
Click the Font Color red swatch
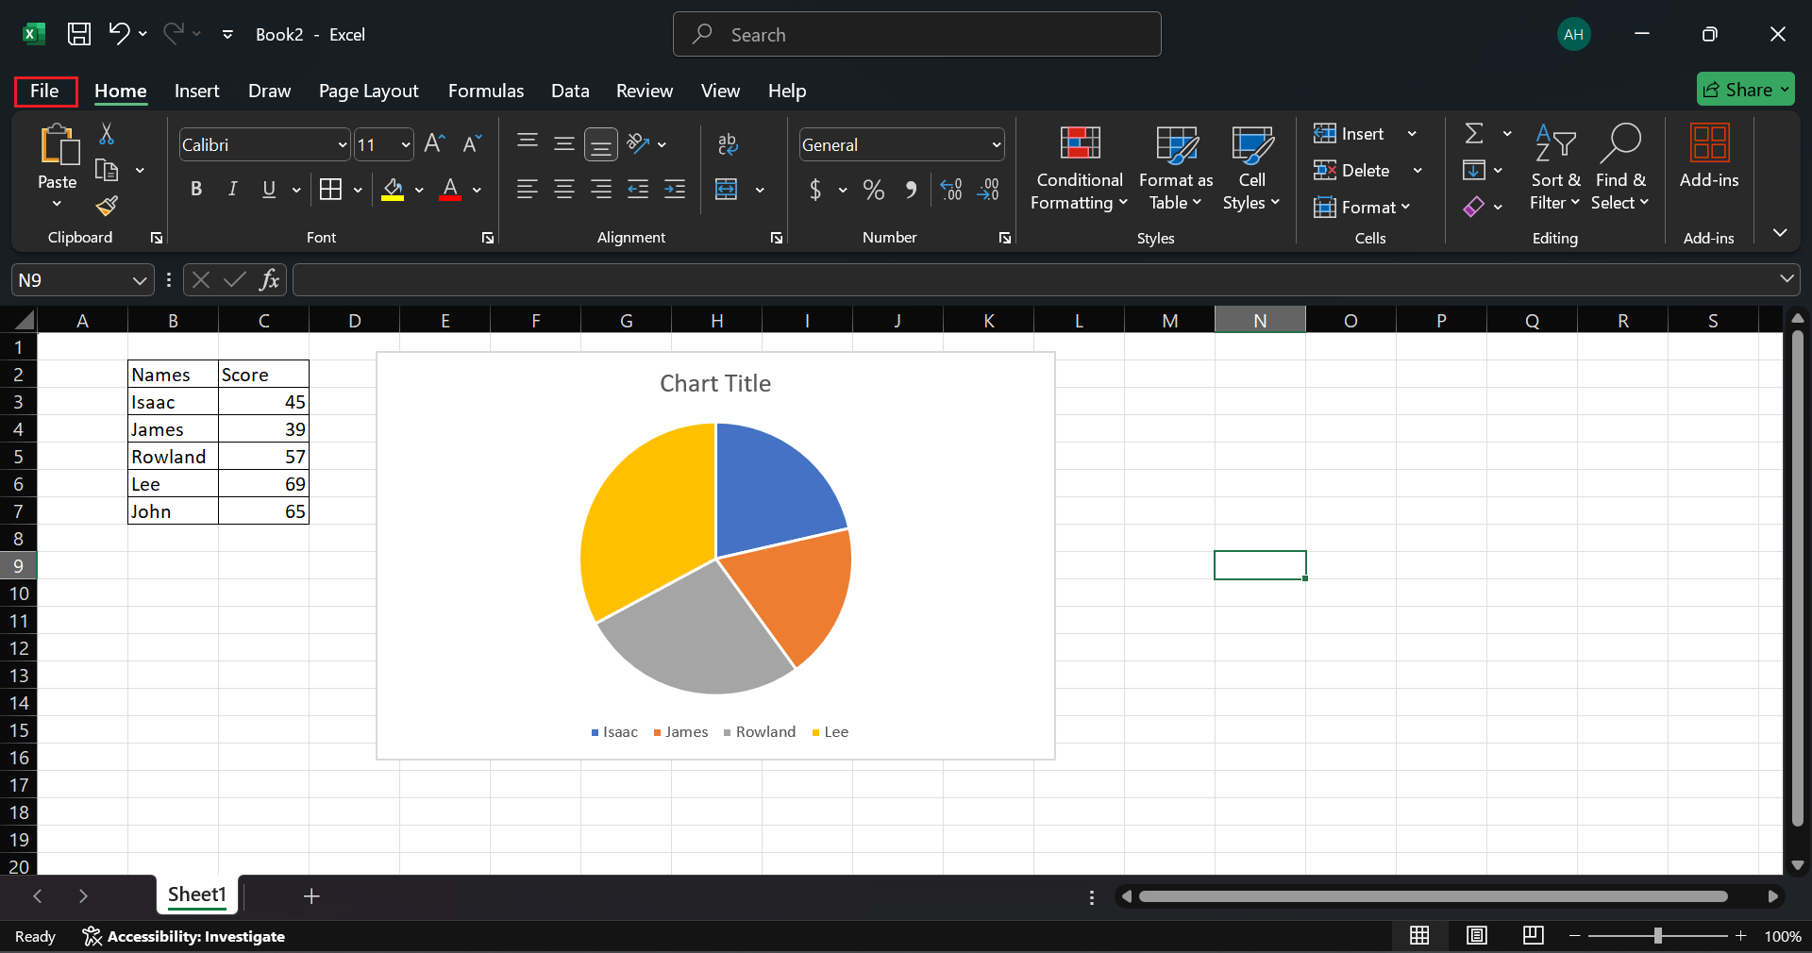pyautogui.click(x=450, y=198)
